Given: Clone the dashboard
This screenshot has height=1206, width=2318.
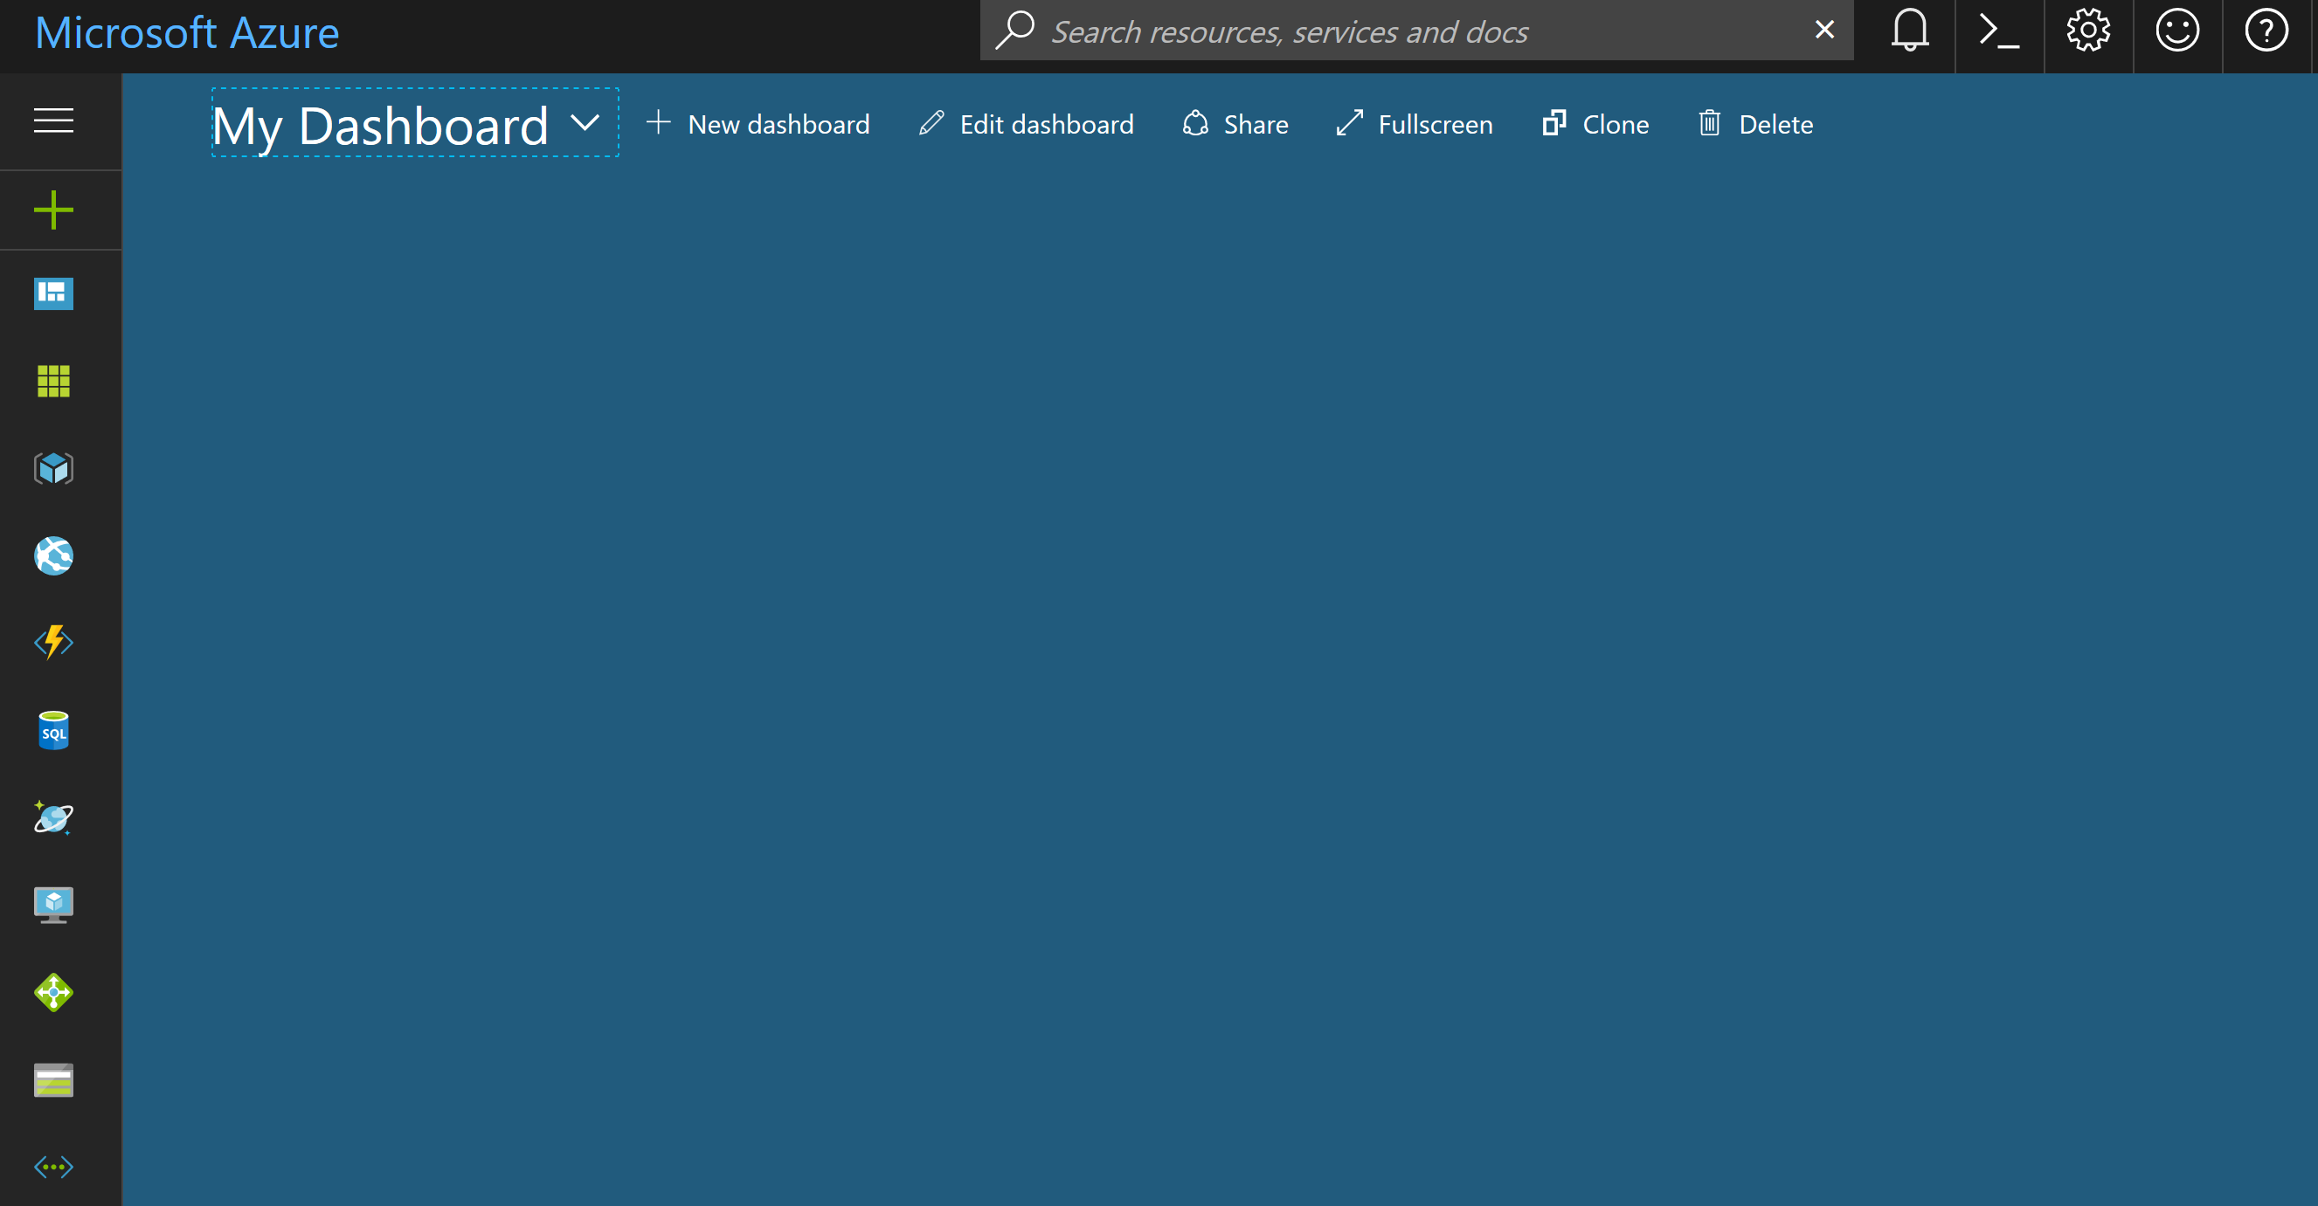Looking at the screenshot, I should click(x=1595, y=124).
